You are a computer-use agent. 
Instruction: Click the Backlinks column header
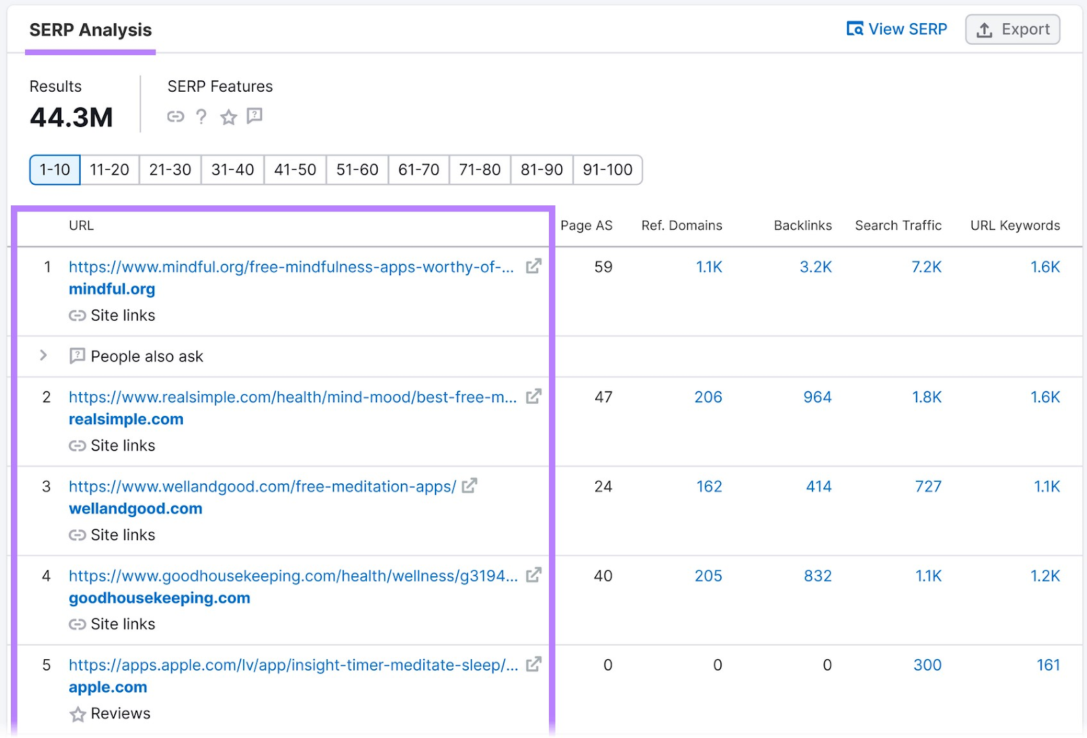tap(802, 226)
